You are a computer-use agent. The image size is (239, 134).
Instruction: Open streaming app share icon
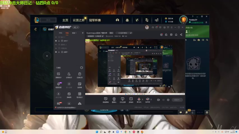click(x=181, y=35)
